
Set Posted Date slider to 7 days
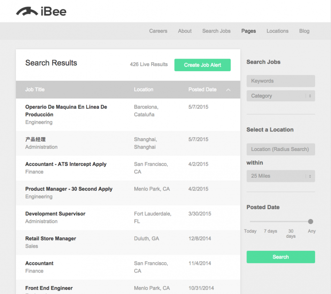(x=270, y=221)
